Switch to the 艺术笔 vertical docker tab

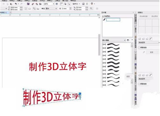coord(136,19)
